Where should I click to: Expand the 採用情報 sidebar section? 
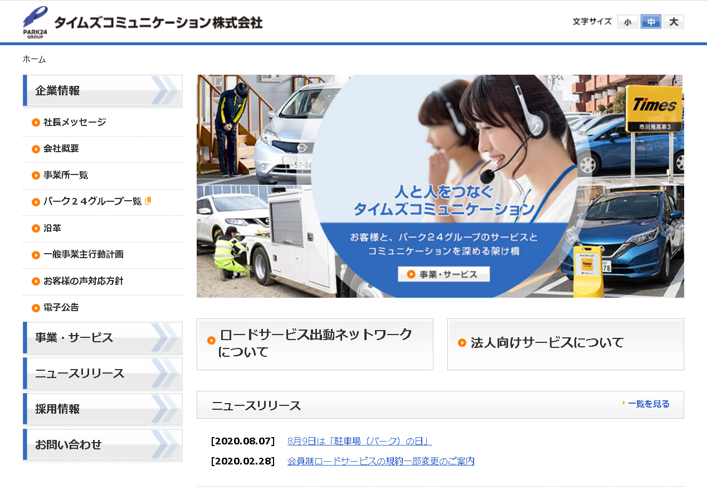(103, 409)
